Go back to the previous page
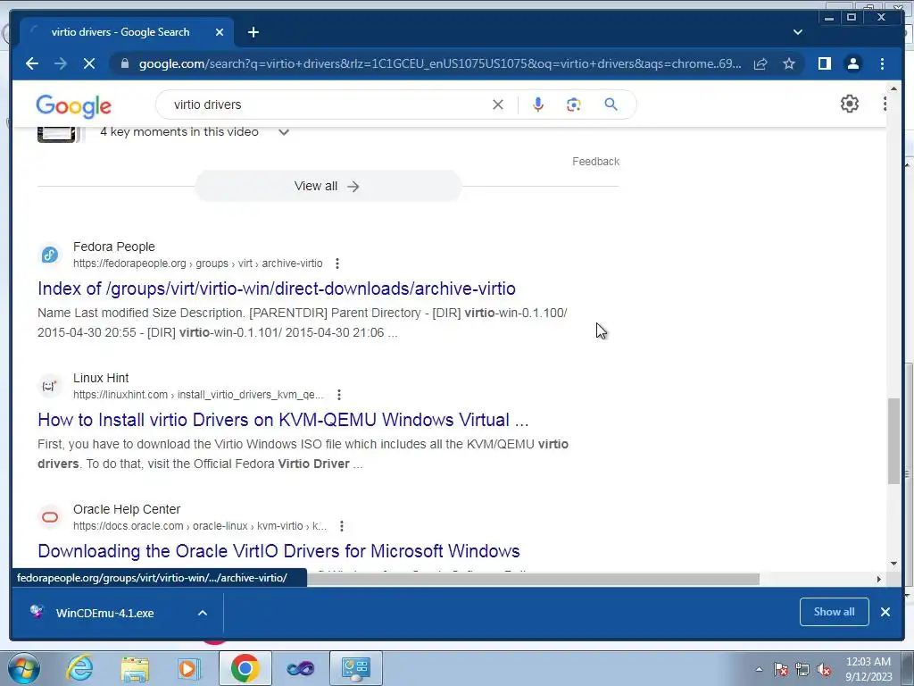 pyautogui.click(x=32, y=63)
